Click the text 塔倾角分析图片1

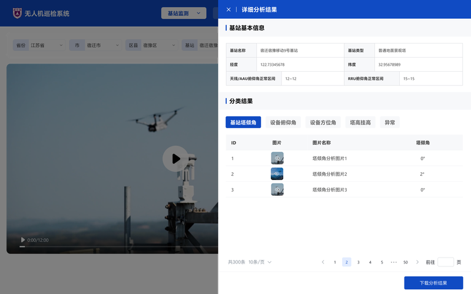330,158
